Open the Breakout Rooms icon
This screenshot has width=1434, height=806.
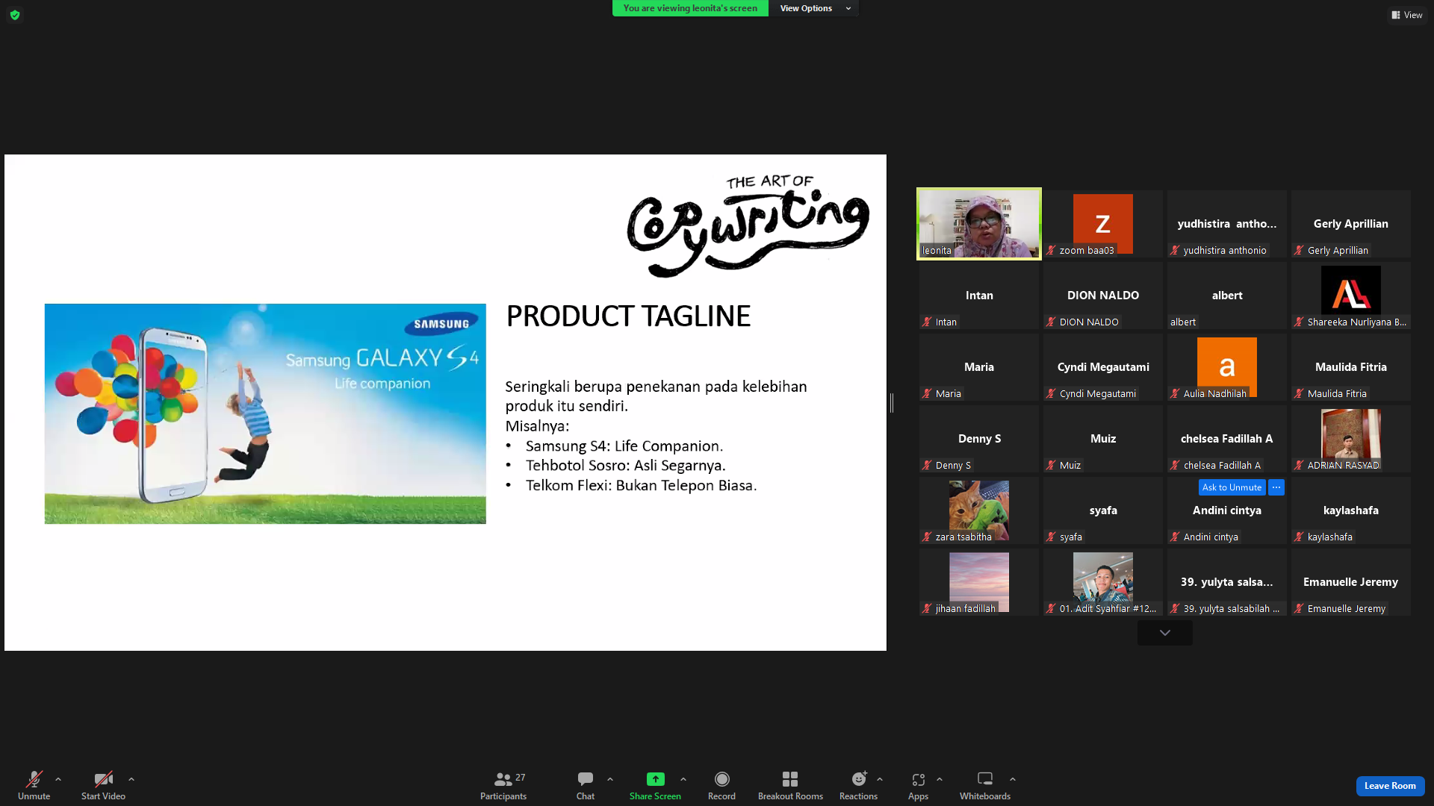tap(790, 779)
